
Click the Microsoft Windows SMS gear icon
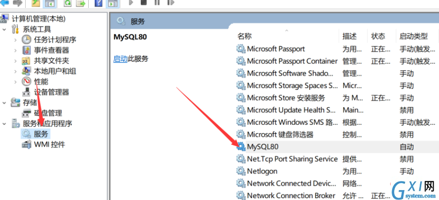coord(241,122)
